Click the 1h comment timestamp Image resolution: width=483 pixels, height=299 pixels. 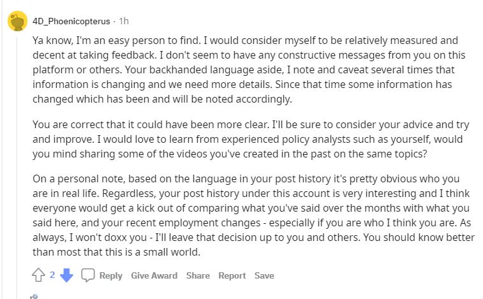point(124,20)
